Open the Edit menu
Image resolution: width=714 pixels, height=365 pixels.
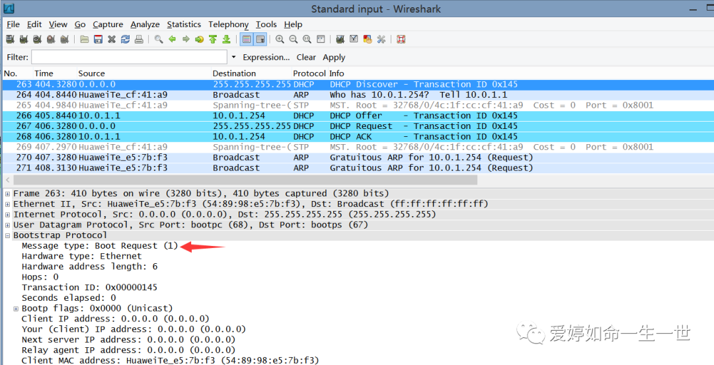[34, 24]
